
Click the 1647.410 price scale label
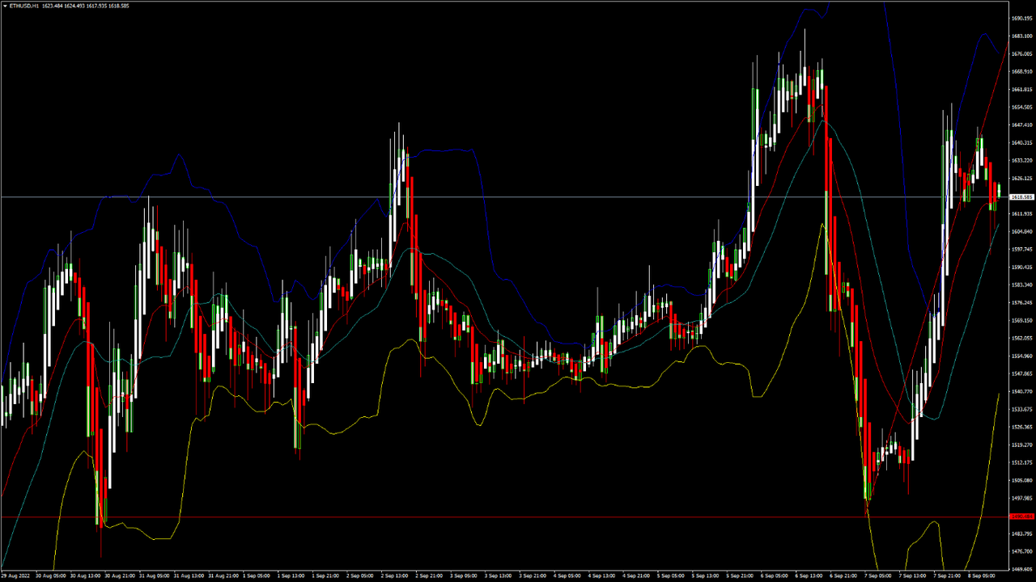coord(1021,124)
